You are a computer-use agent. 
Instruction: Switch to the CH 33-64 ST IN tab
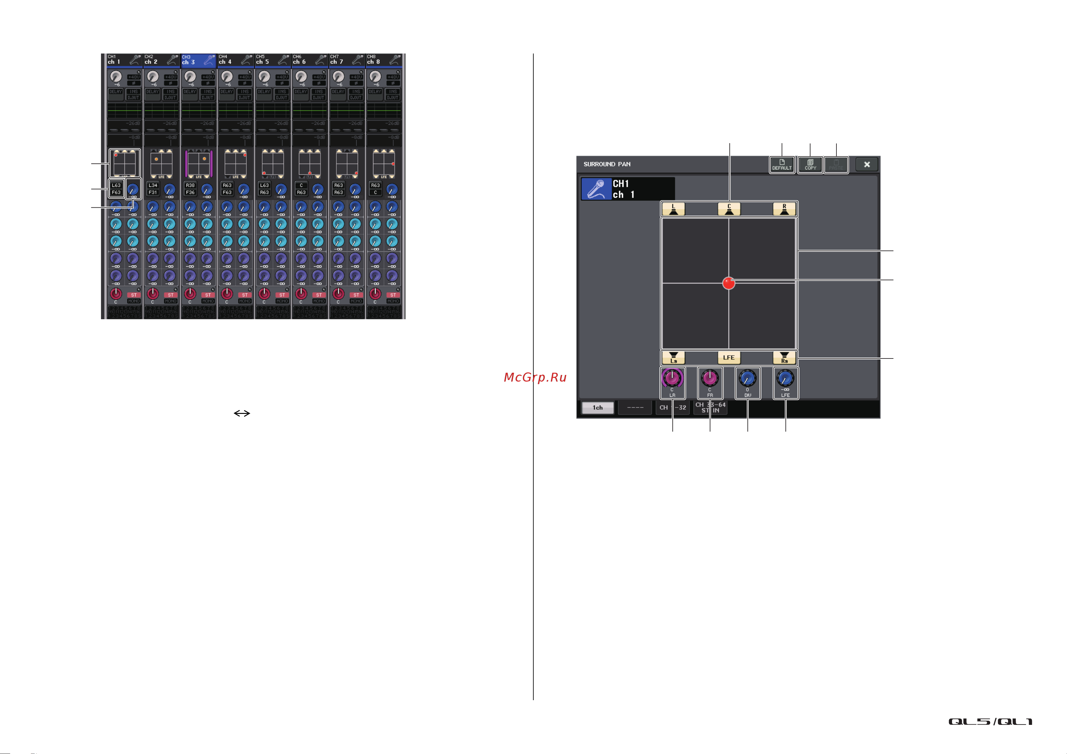(x=710, y=408)
